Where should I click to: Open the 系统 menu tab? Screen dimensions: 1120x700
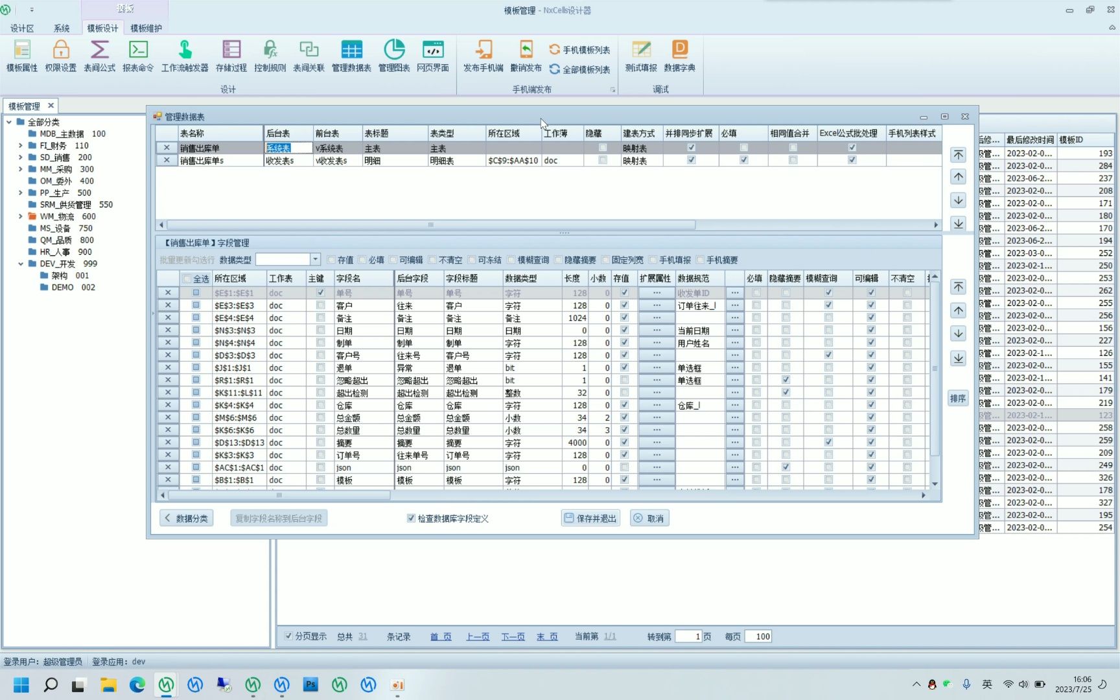pos(62,29)
